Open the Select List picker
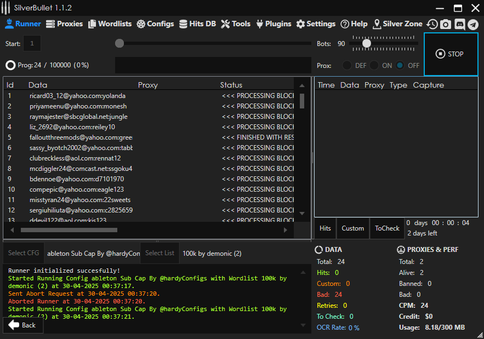The image size is (484, 339). [x=160, y=253]
